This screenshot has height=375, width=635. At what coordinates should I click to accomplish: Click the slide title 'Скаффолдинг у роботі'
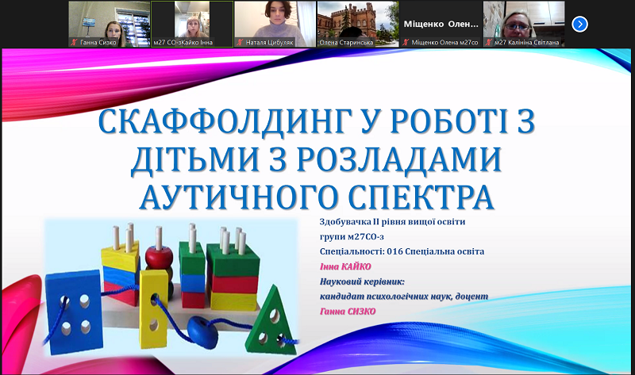pos(315,124)
